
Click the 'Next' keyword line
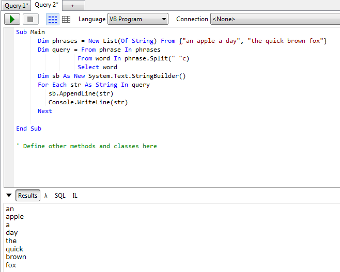click(x=45, y=111)
